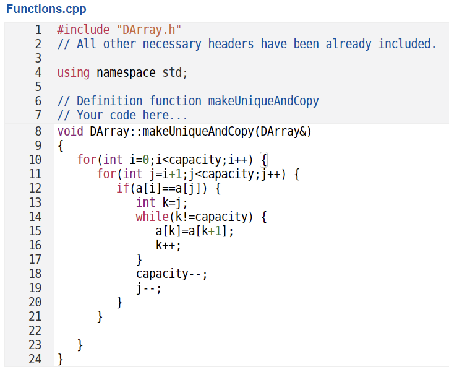Viewport: 449px width, 377px height.
Task: Click the 'j--;' statement
Action: pos(148,288)
